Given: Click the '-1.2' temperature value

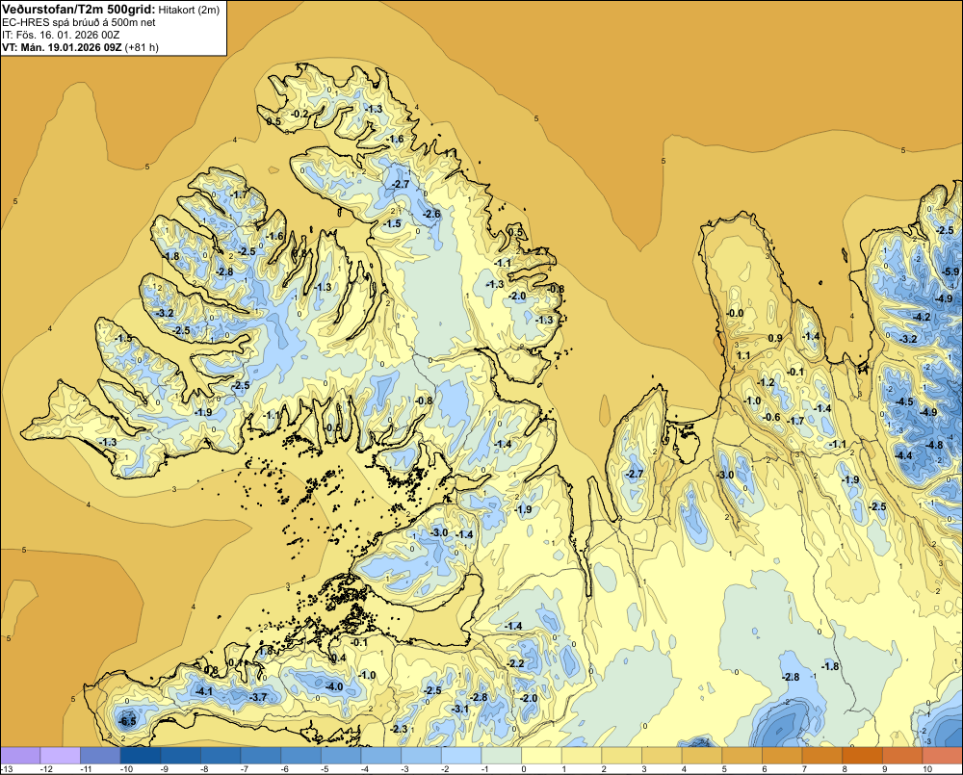Looking at the screenshot, I should pos(766,382).
